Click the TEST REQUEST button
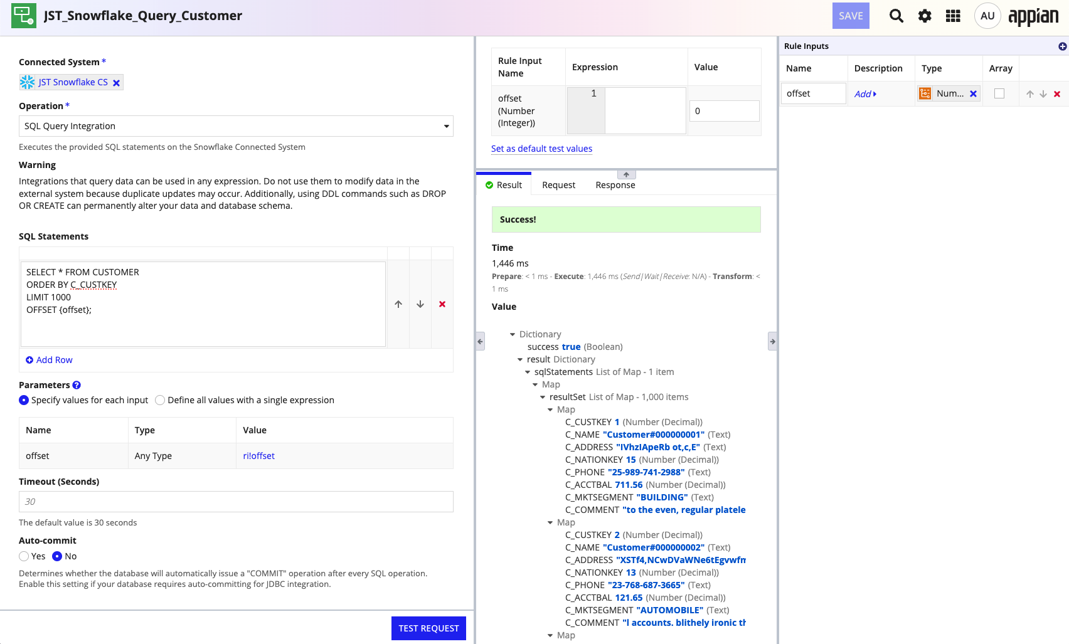Image resolution: width=1069 pixels, height=644 pixels. pyautogui.click(x=428, y=628)
